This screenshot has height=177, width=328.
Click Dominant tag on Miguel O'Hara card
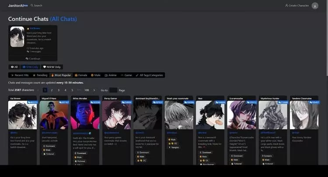(49, 146)
